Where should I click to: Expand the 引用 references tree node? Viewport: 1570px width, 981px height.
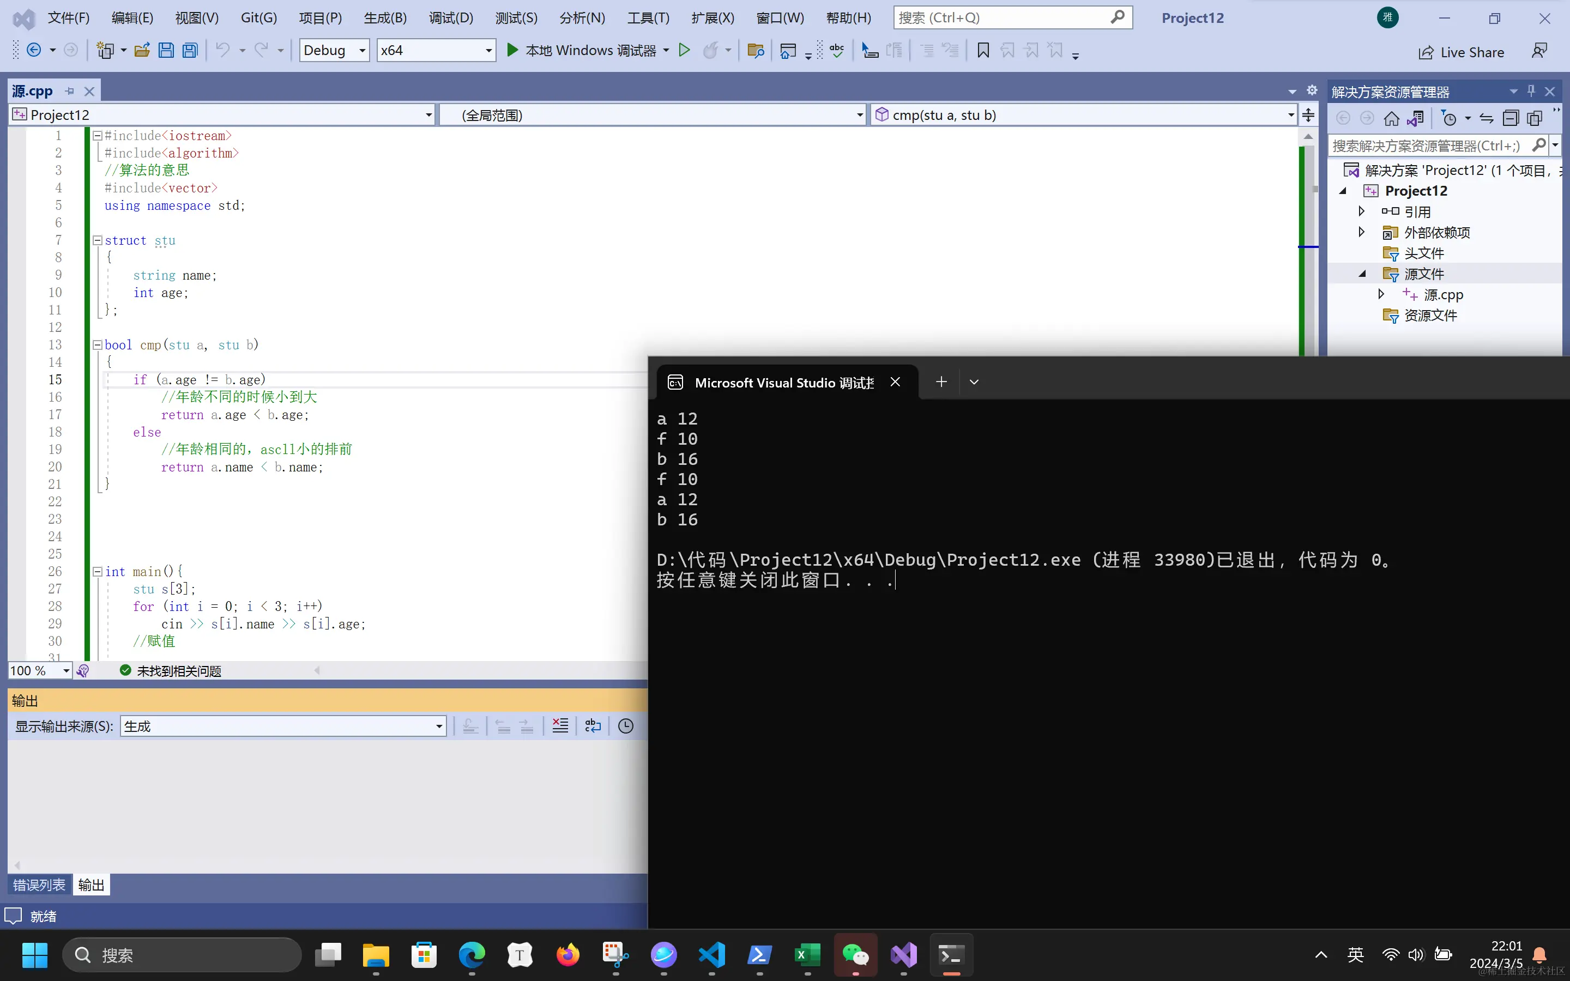pos(1362,211)
